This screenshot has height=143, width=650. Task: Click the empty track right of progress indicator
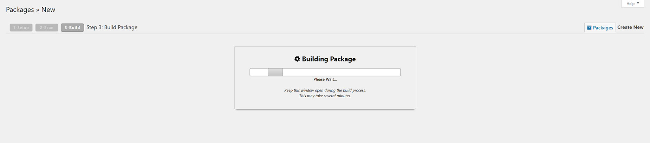point(342,72)
